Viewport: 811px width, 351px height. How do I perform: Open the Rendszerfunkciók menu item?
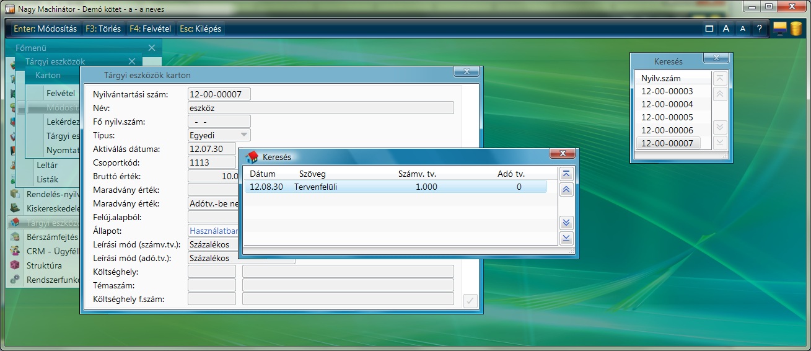53,280
